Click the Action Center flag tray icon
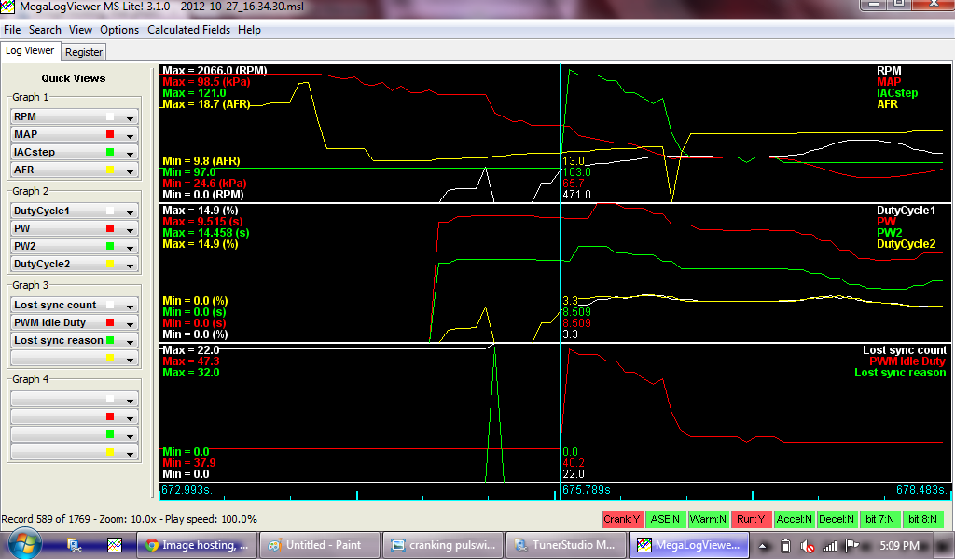The width and height of the screenshot is (955, 559). pyautogui.click(x=852, y=546)
